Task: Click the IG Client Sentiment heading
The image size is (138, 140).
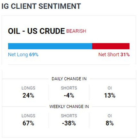Action: [x=41, y=6]
